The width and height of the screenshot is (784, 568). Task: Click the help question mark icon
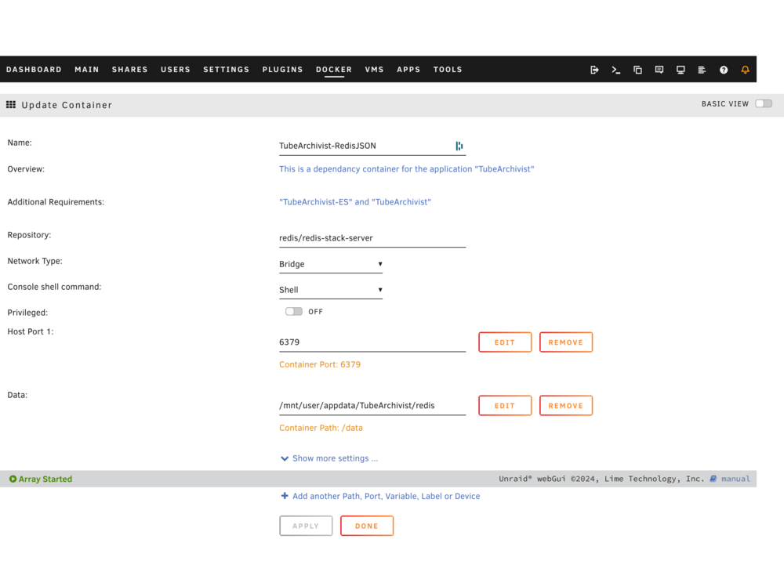pos(724,70)
